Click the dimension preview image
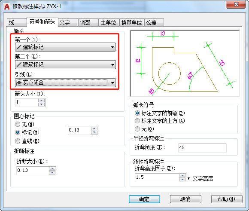 point(185,63)
